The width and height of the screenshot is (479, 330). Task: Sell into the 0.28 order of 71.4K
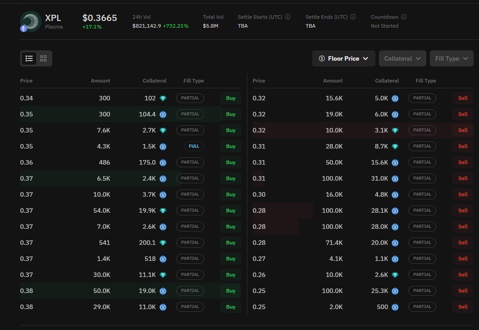463,243
